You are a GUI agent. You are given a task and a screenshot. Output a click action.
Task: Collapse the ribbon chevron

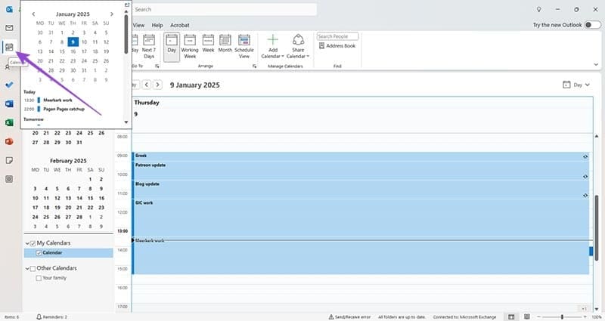pos(596,65)
